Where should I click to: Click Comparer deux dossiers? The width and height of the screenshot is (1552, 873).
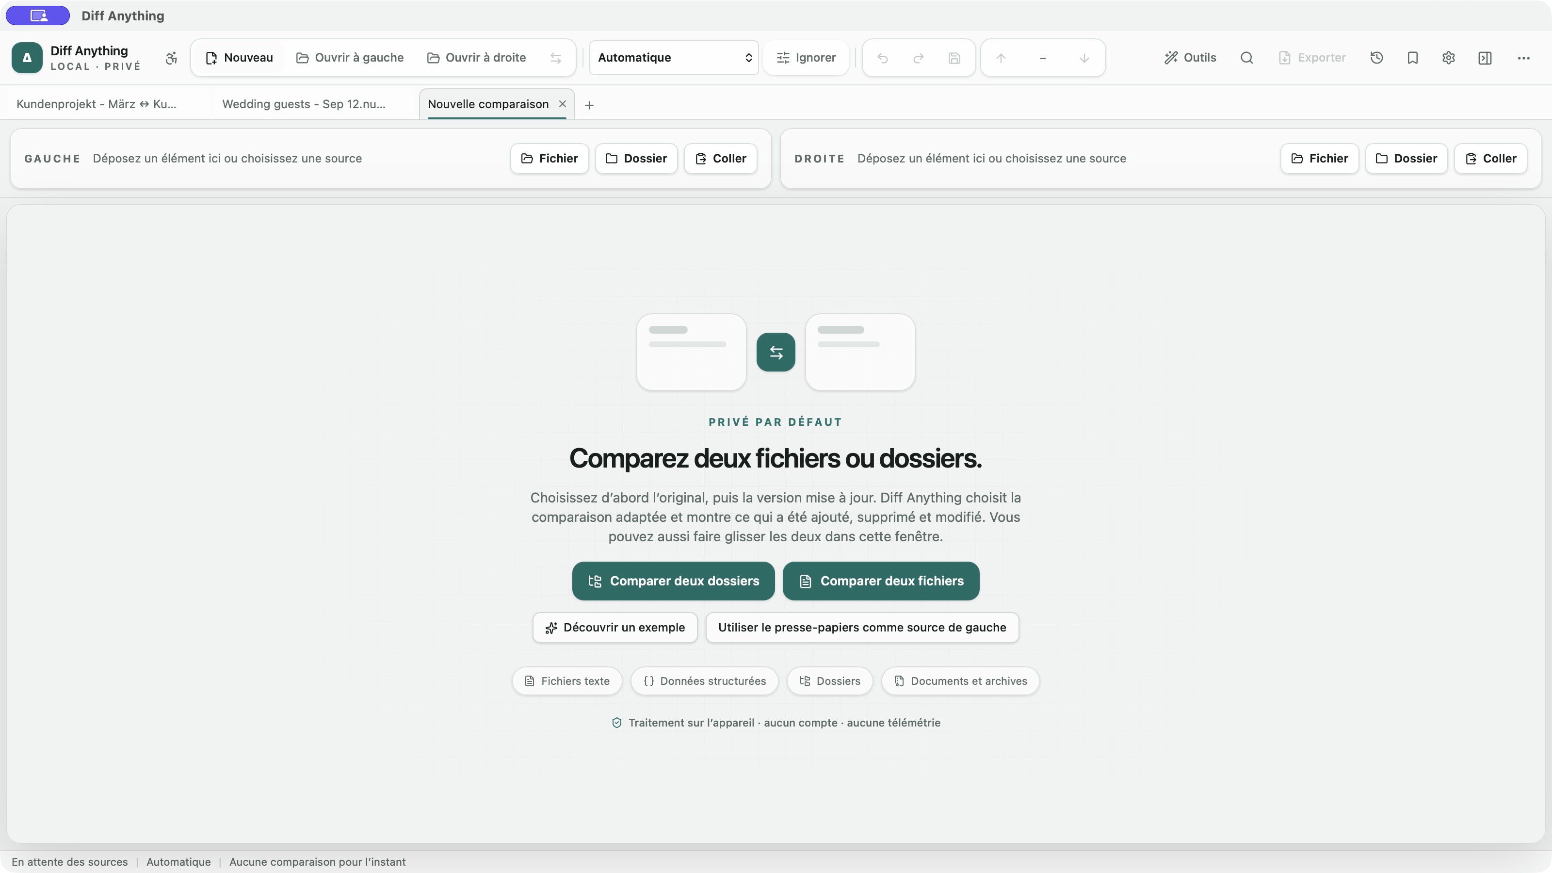[x=673, y=581]
